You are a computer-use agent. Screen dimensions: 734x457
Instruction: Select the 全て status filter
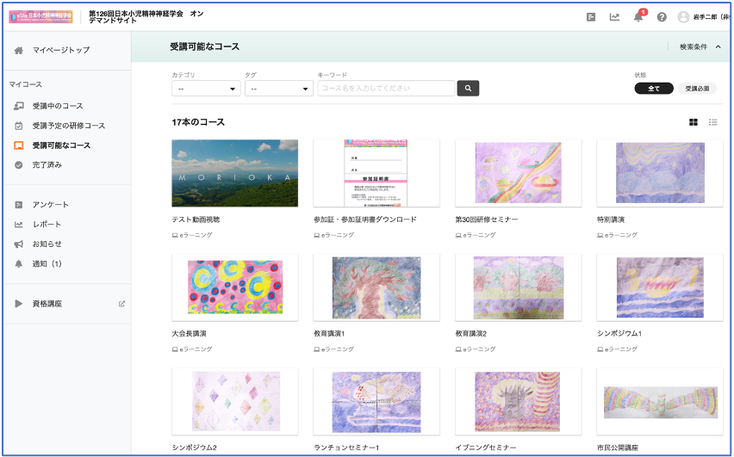pyautogui.click(x=654, y=89)
